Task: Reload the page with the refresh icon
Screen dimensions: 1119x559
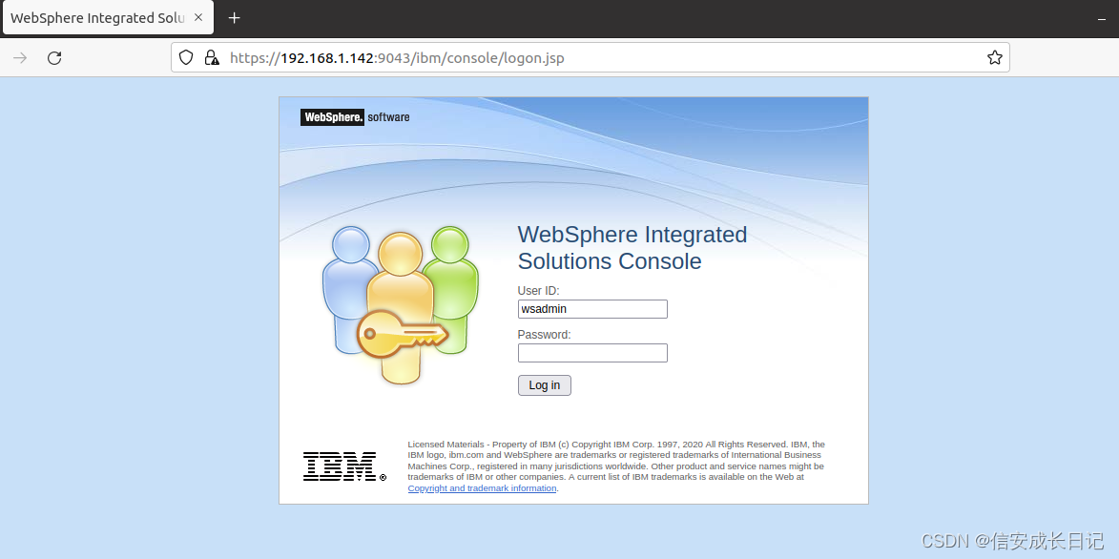Action: click(x=54, y=58)
